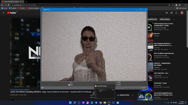Open LXST CXNTURY - FULL video
Image resolution: width=188 pixels, height=105 pixels.
pos(161,73)
